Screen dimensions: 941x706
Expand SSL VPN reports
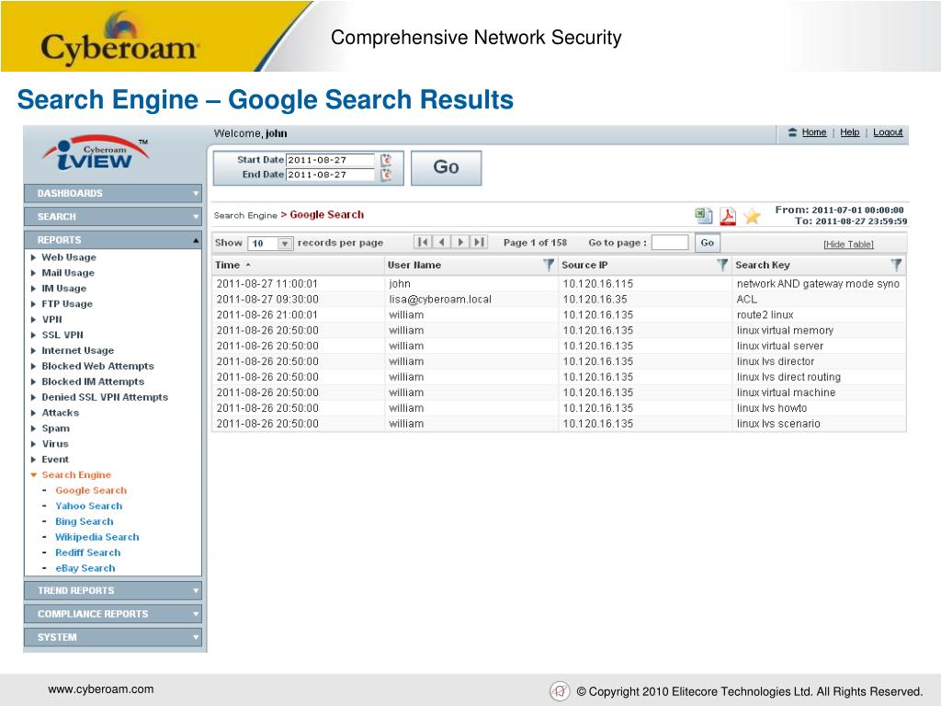click(x=62, y=335)
